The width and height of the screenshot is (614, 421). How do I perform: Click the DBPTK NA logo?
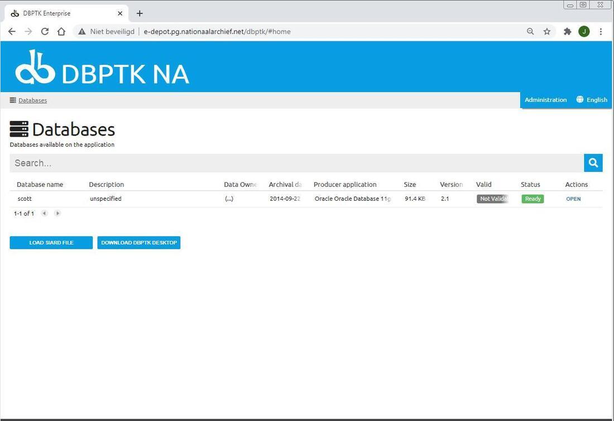[x=102, y=67]
